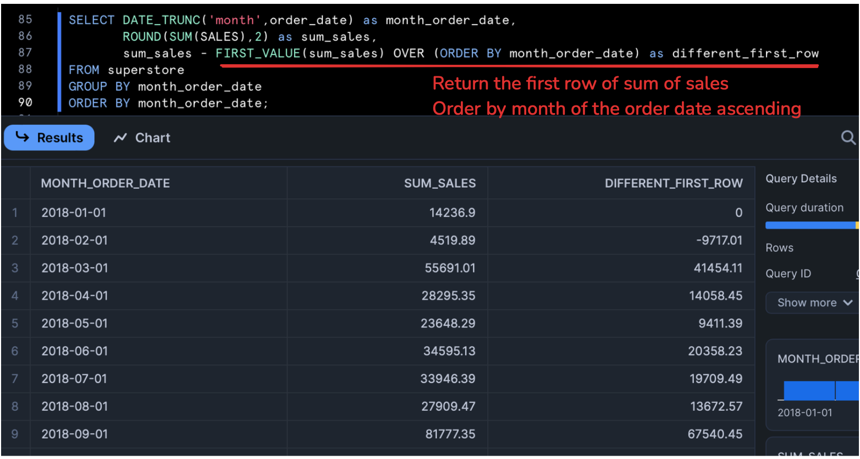Click the chart line icon beside Chart

pos(120,138)
